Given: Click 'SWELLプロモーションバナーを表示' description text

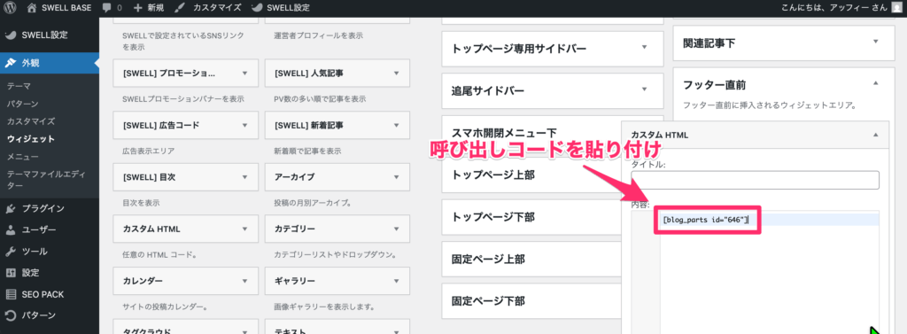Looking at the screenshot, I should tap(182, 99).
